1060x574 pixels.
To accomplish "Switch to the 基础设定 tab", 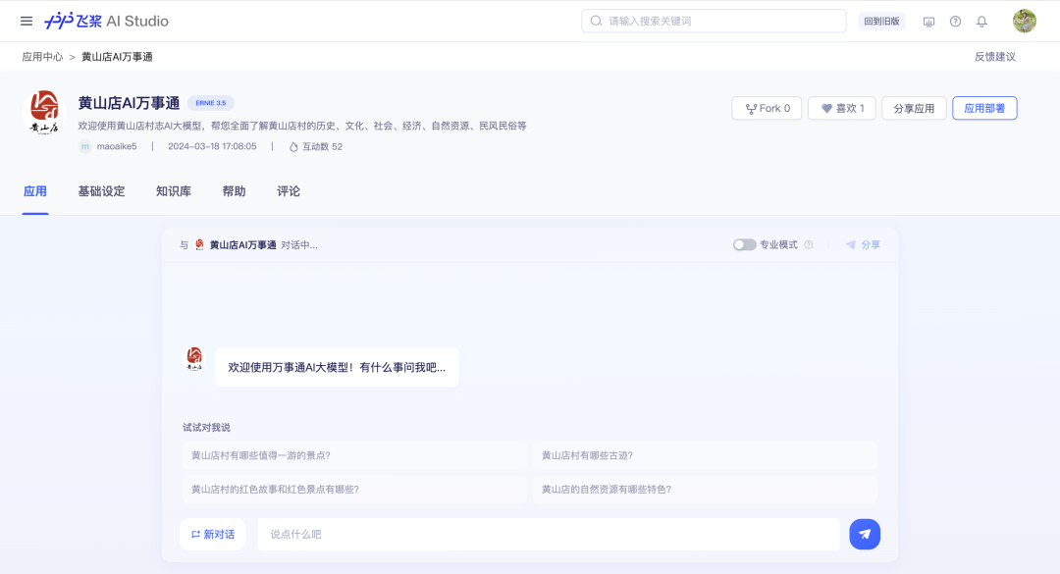I will [x=101, y=191].
